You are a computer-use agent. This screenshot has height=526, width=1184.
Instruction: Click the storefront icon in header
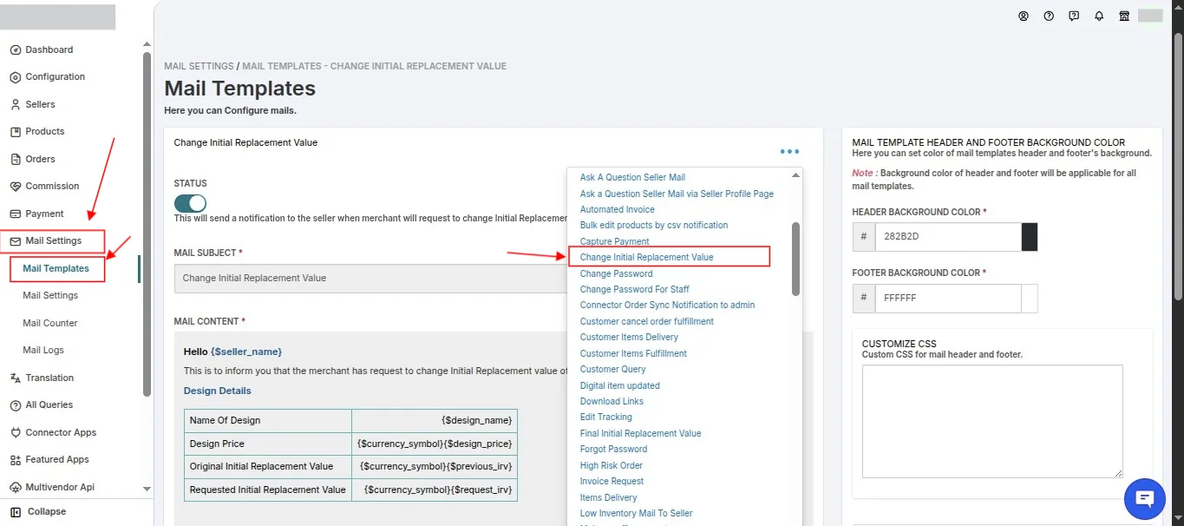click(x=1124, y=16)
